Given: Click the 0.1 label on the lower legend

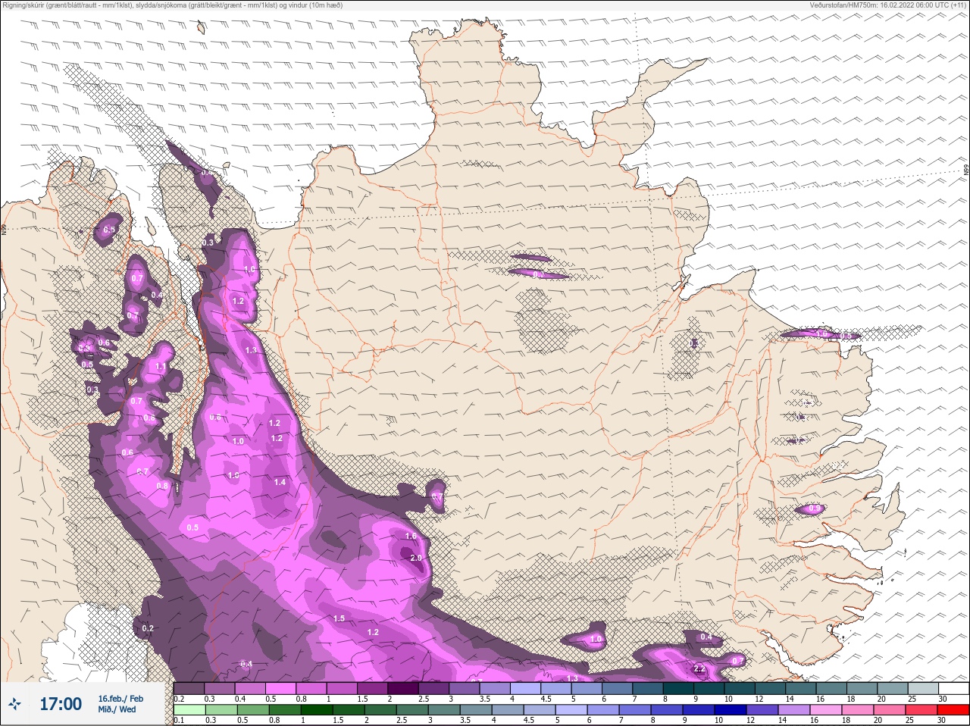Looking at the screenshot, I should [x=179, y=720].
